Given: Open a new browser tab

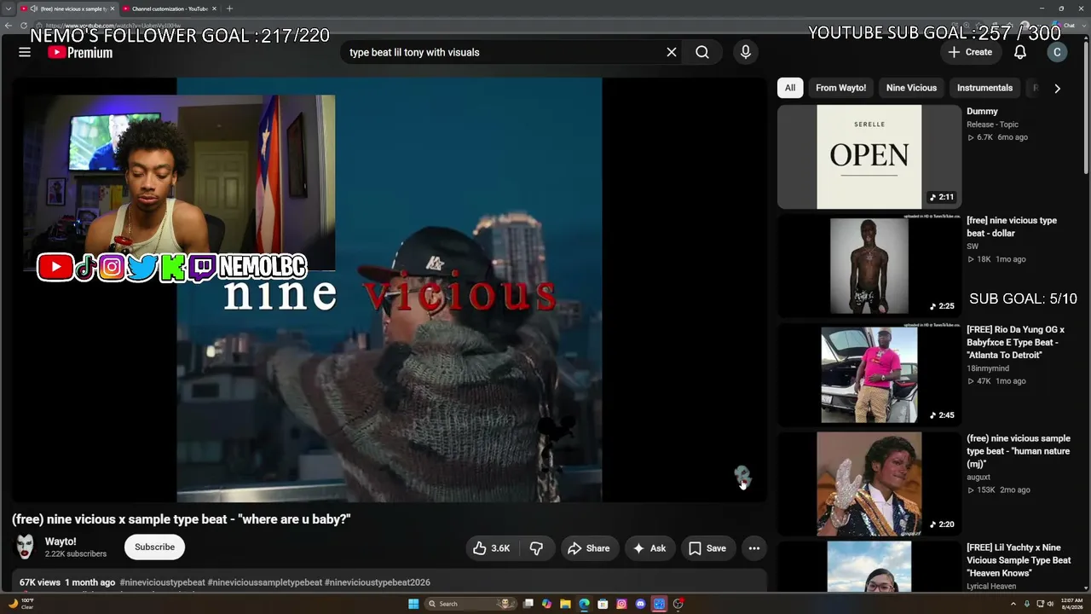Looking at the screenshot, I should point(229,9).
